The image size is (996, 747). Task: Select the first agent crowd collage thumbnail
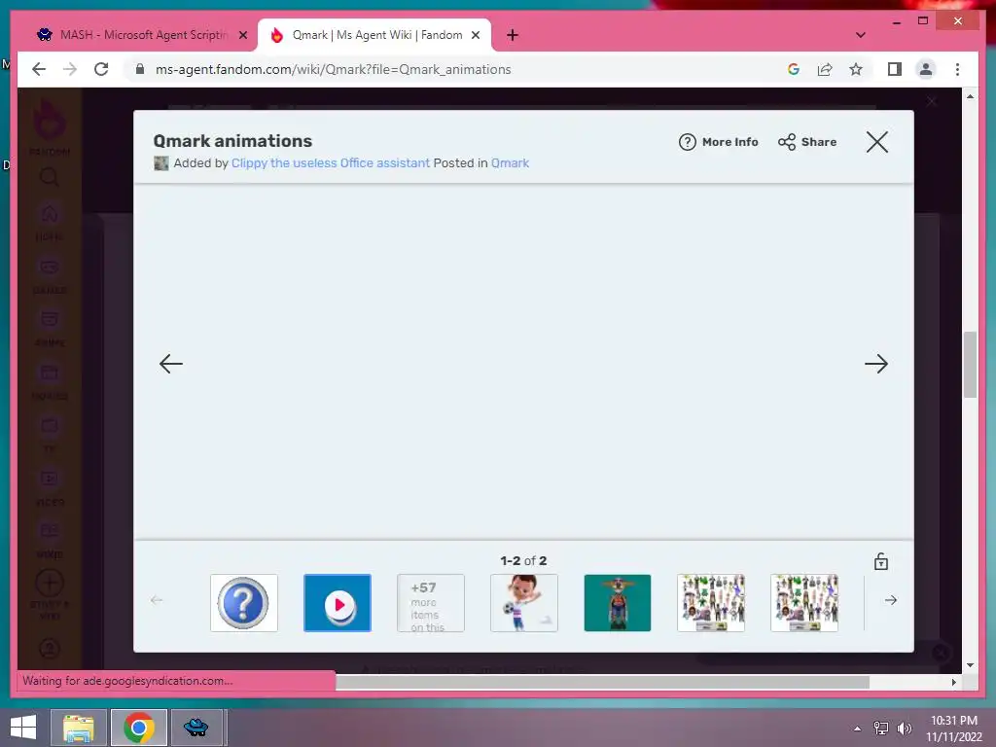coord(711,603)
